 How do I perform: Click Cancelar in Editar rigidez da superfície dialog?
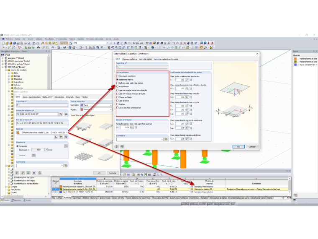point(252,146)
